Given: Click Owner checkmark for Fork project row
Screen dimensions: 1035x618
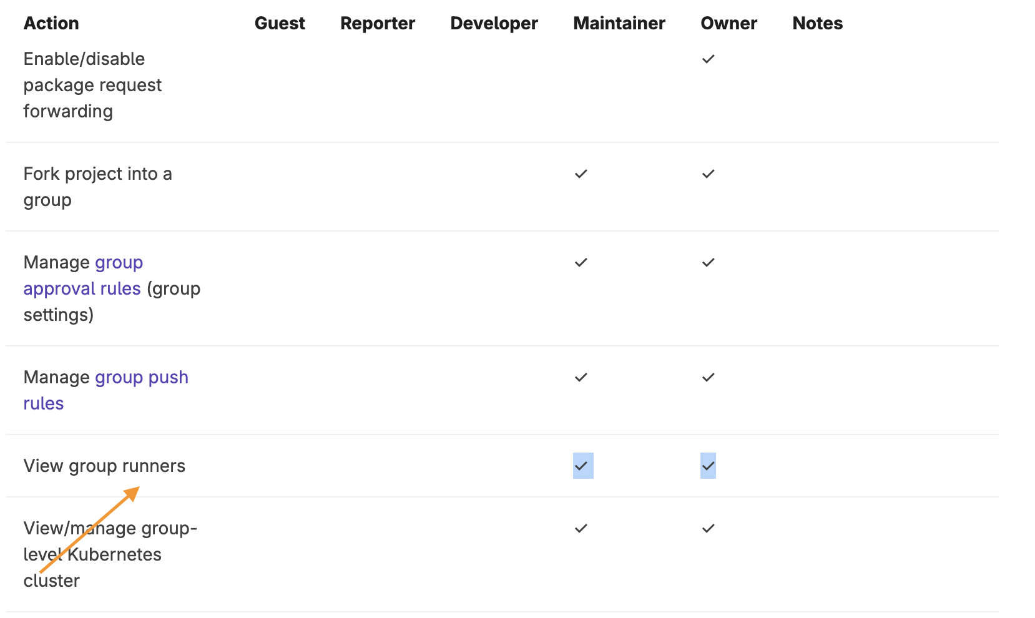Looking at the screenshot, I should point(708,174).
